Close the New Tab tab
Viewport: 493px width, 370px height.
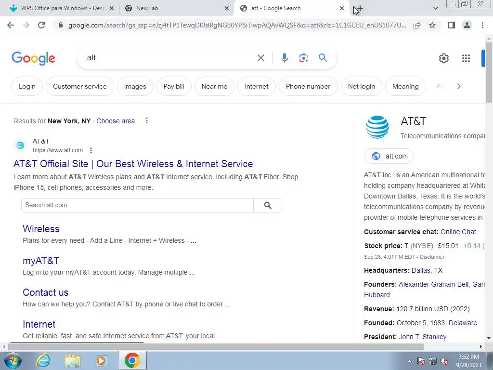[x=227, y=9]
